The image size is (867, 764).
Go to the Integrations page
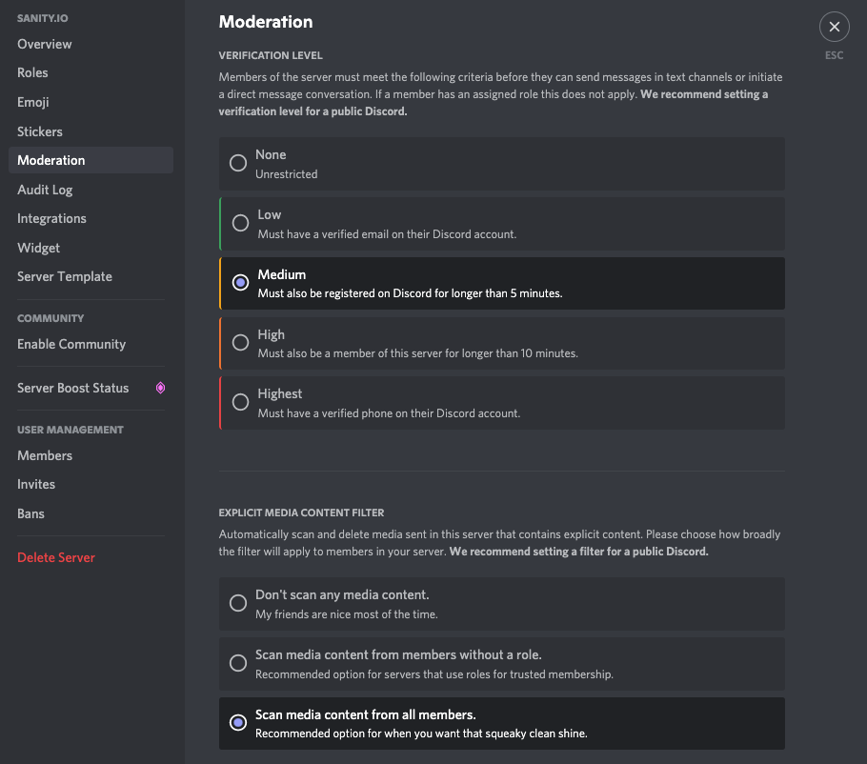[x=51, y=218]
